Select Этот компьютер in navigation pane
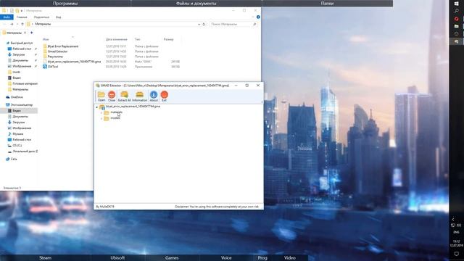Image resolution: width=464 pixels, height=261 pixels. (22, 104)
